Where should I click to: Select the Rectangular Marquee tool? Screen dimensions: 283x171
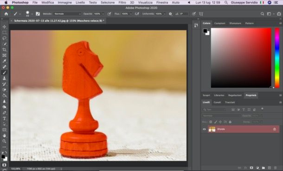click(x=4, y=32)
